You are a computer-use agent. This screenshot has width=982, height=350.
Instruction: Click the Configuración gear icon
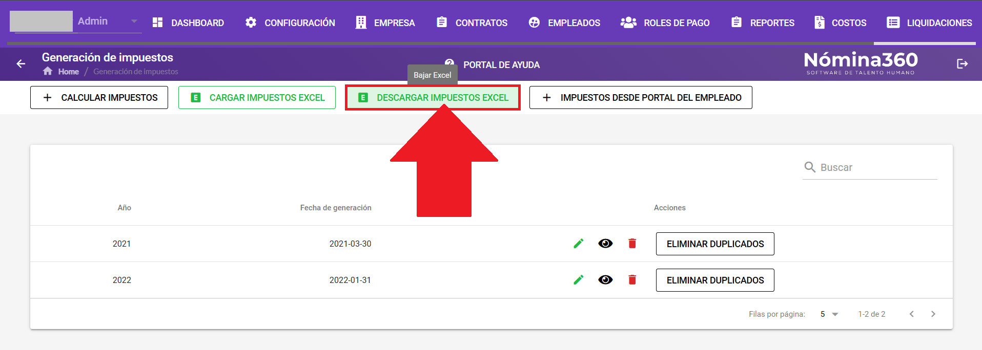coord(251,23)
